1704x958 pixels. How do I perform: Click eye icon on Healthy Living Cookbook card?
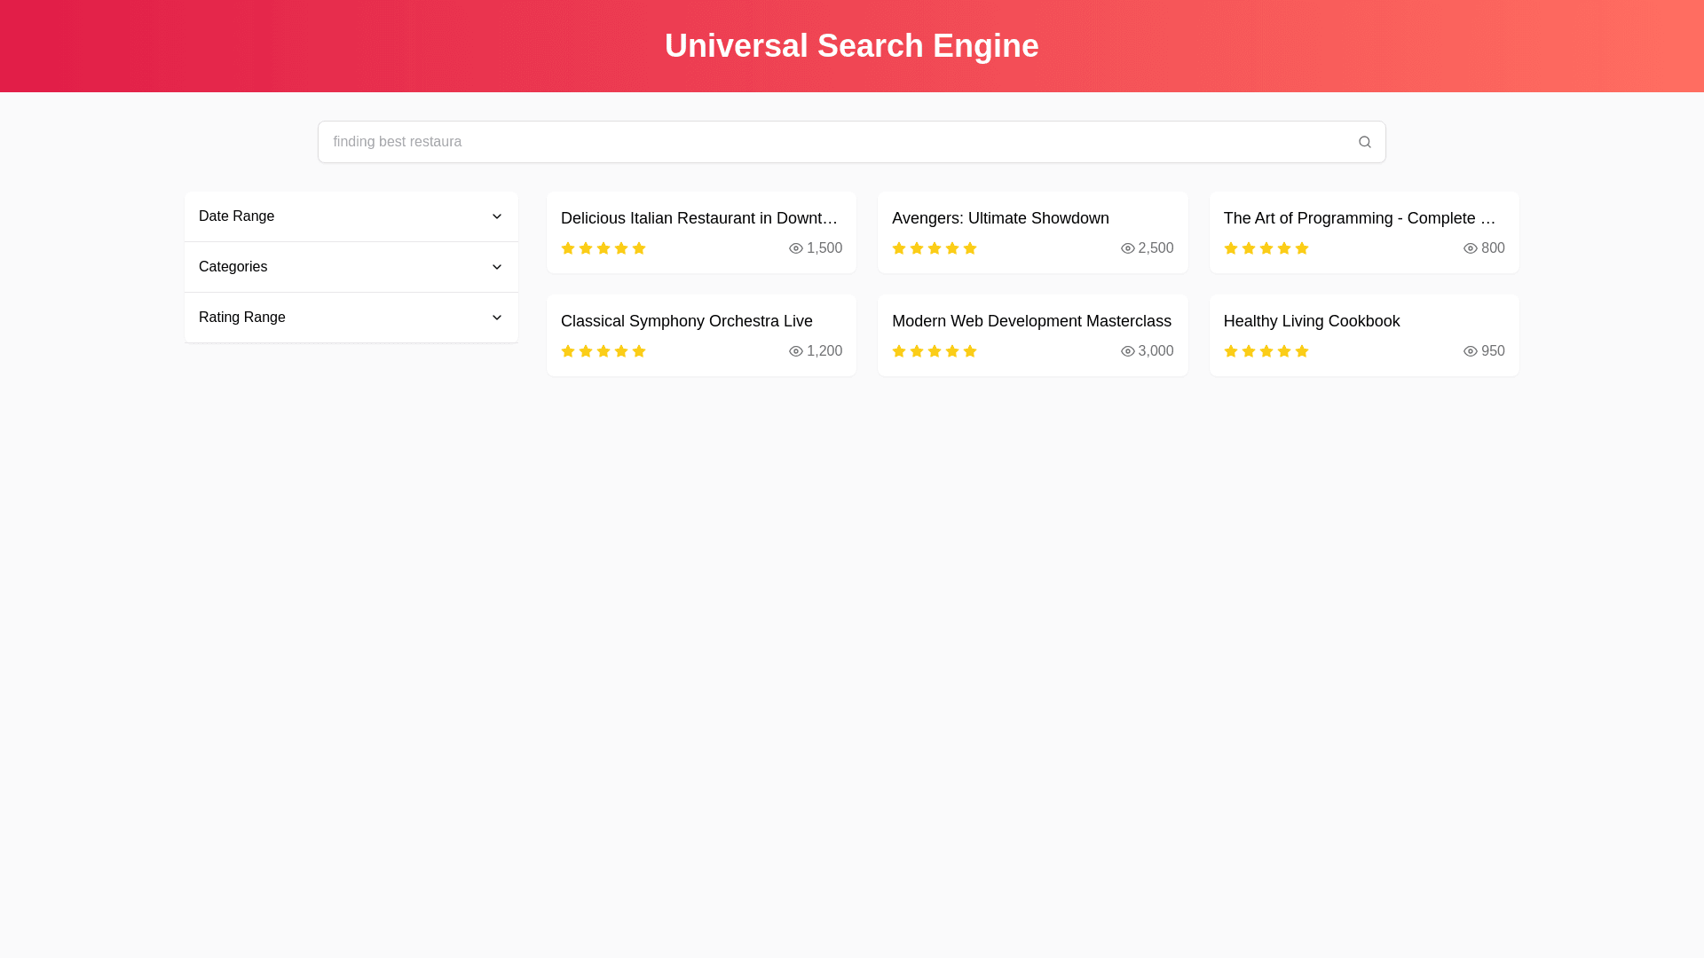(1470, 351)
